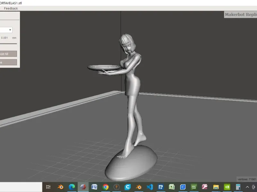257x192 pixels.
Task: Open the cyan C app in taskbar
Action: (128, 187)
